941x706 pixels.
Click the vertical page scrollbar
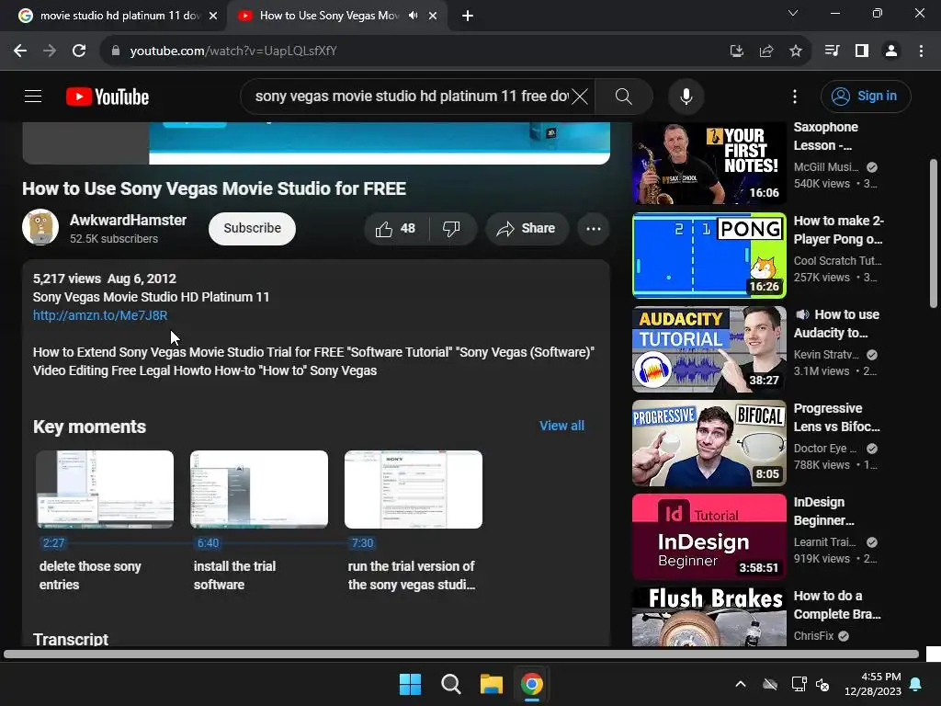coord(934,234)
